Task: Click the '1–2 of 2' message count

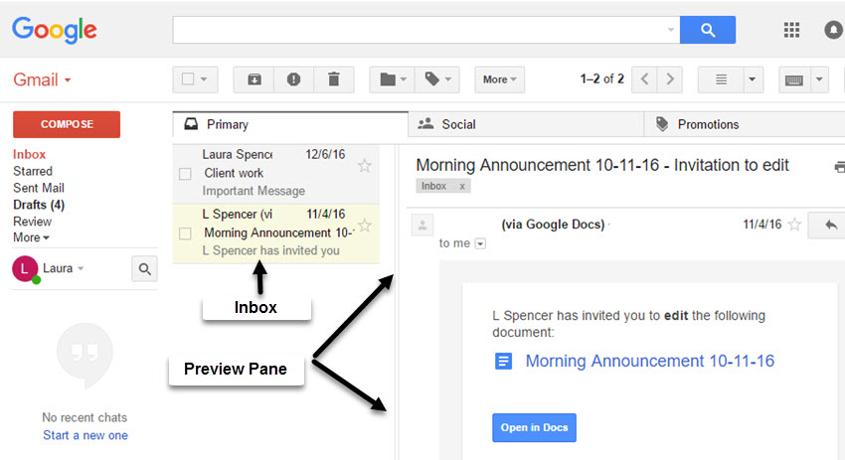Action: 602,79
